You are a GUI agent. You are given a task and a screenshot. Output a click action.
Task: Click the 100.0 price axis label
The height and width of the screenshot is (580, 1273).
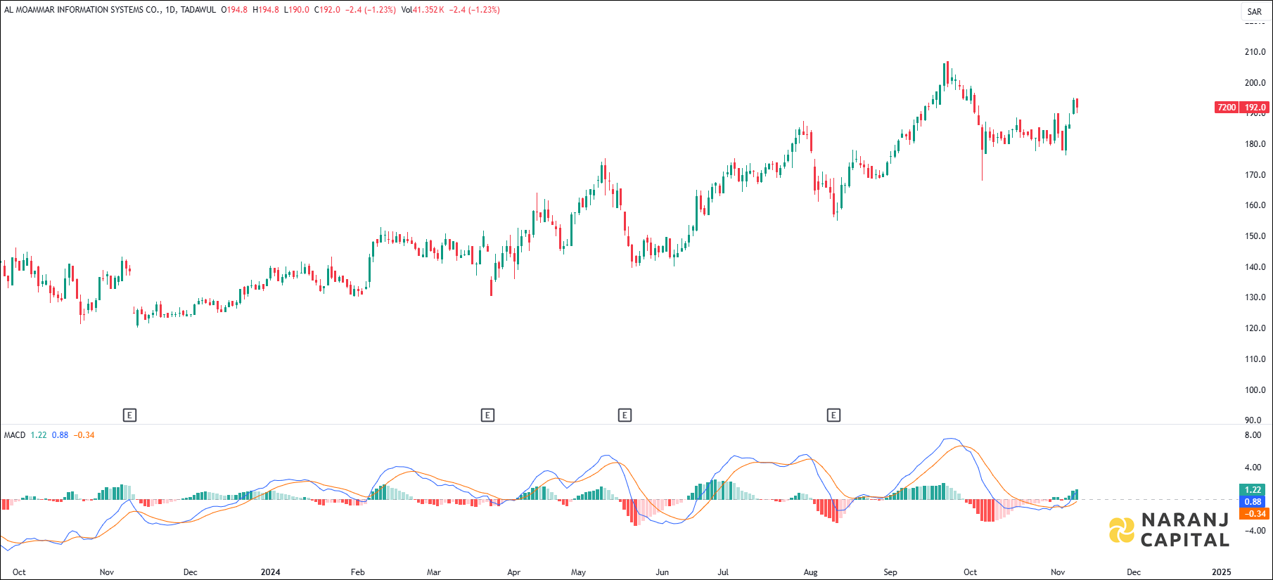(1255, 390)
